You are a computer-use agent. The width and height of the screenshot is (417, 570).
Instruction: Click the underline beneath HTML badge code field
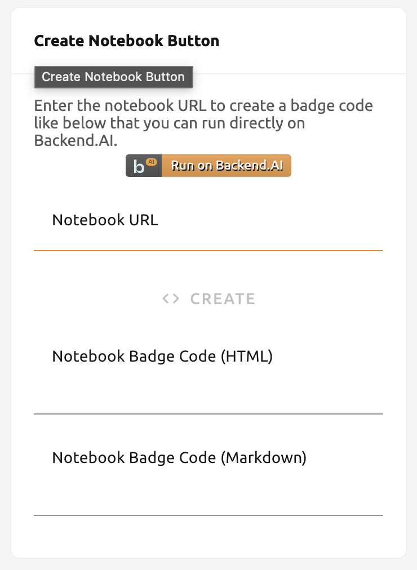click(208, 413)
